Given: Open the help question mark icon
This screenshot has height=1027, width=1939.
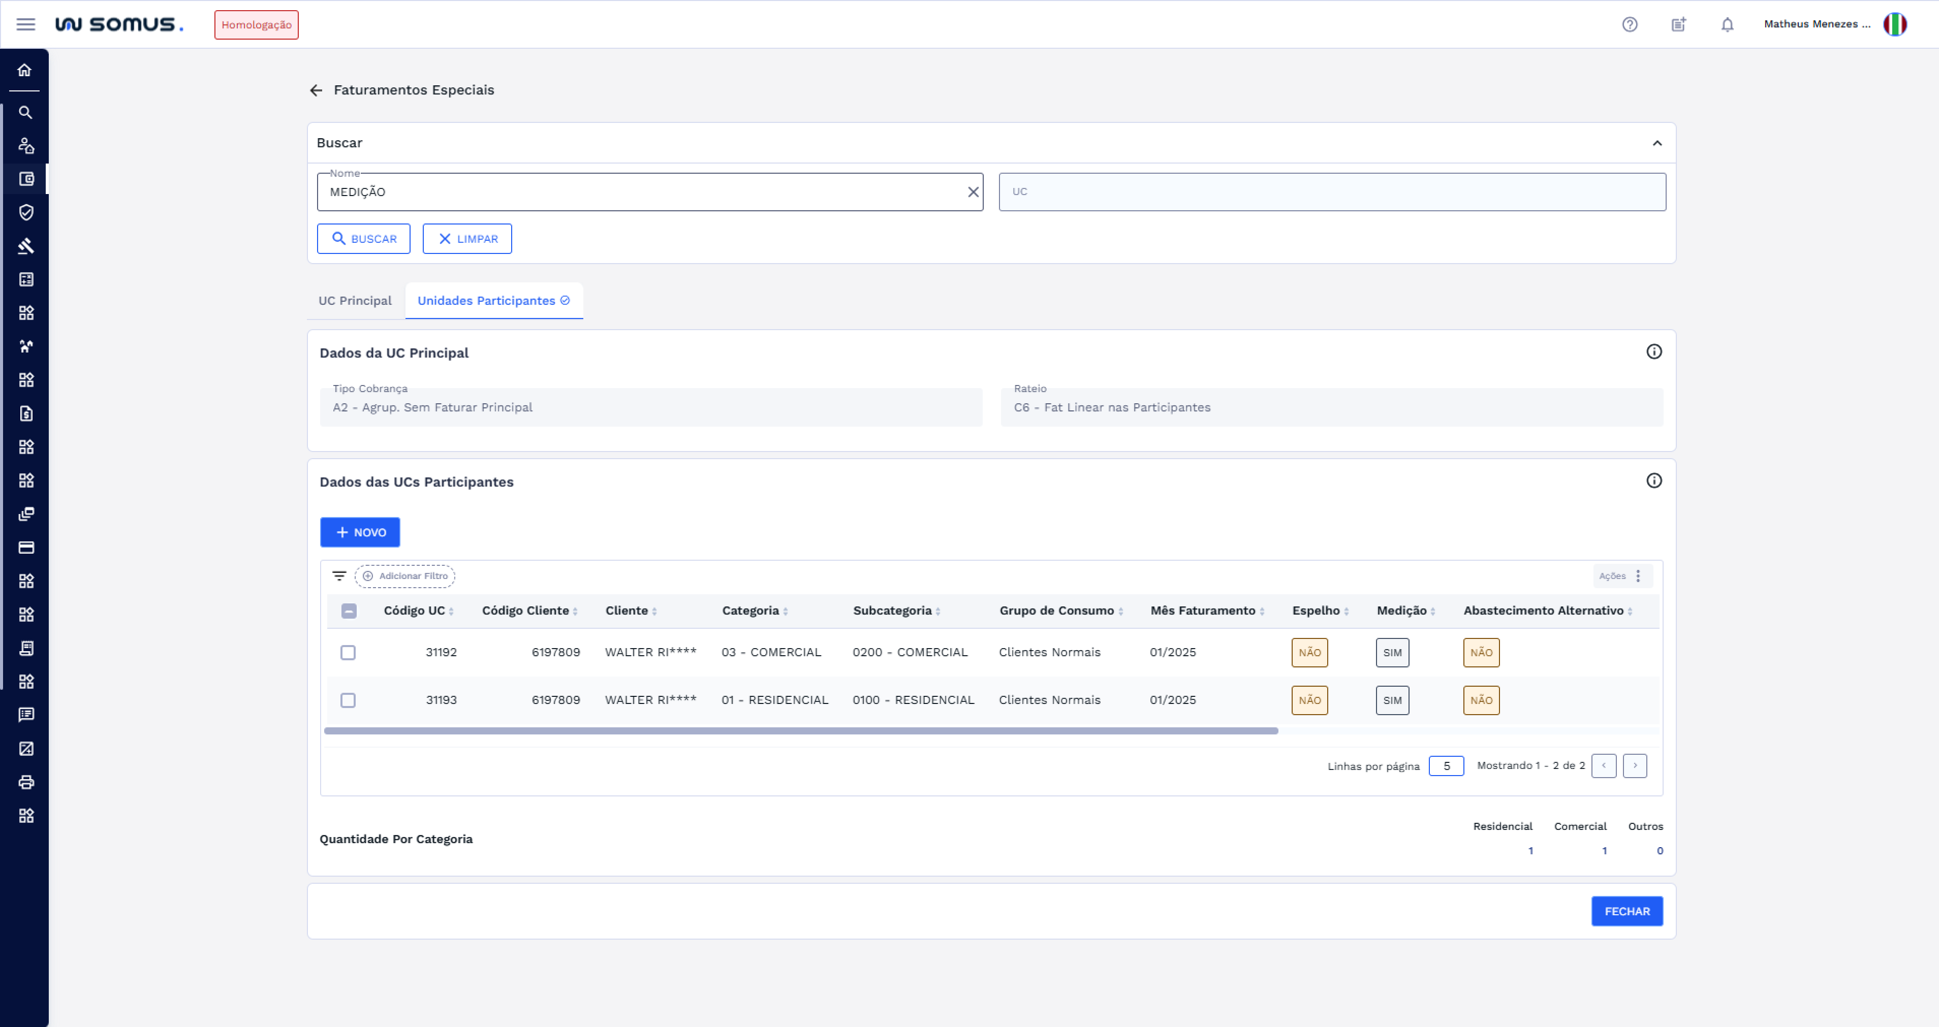Looking at the screenshot, I should (1630, 25).
